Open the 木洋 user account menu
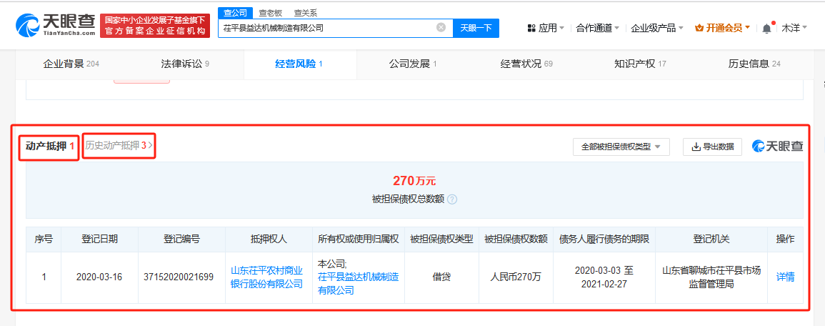The height and width of the screenshot is (326, 825). [x=794, y=28]
